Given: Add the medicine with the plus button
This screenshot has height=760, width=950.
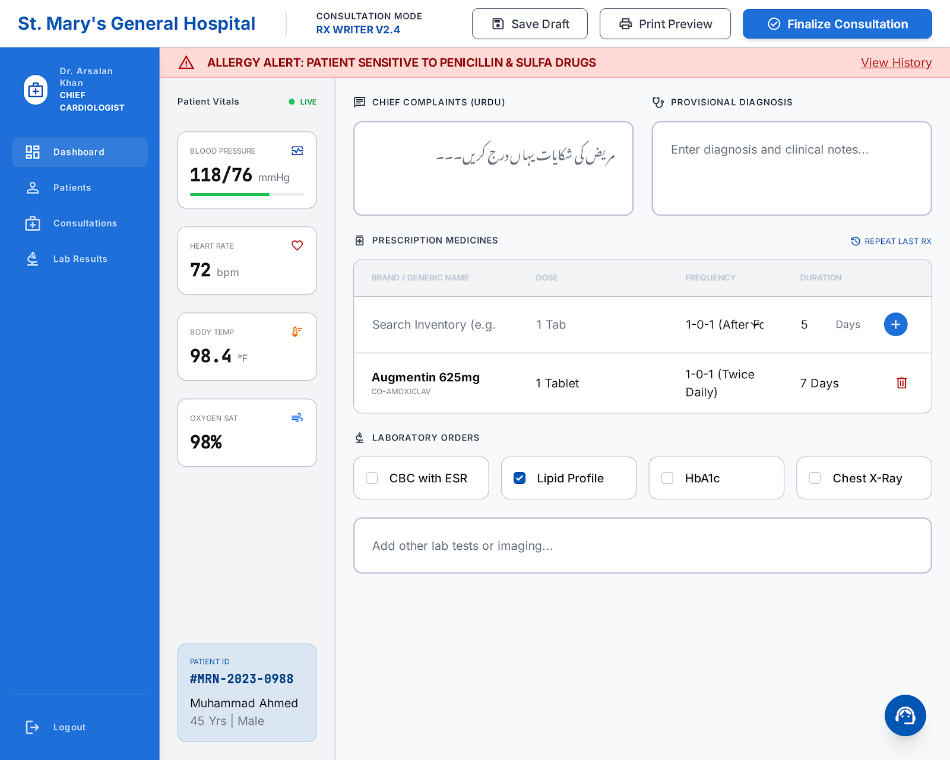Looking at the screenshot, I should point(895,324).
